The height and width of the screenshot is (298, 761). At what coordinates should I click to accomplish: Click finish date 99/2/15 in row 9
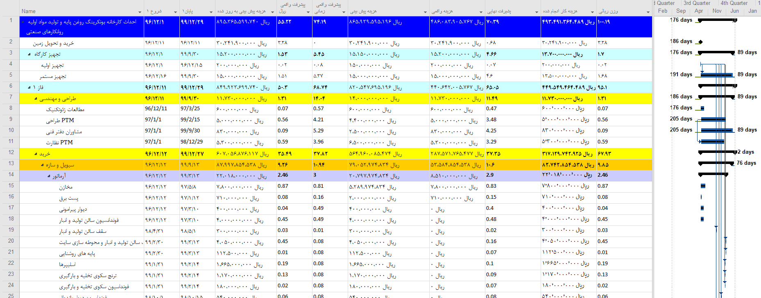coord(190,120)
